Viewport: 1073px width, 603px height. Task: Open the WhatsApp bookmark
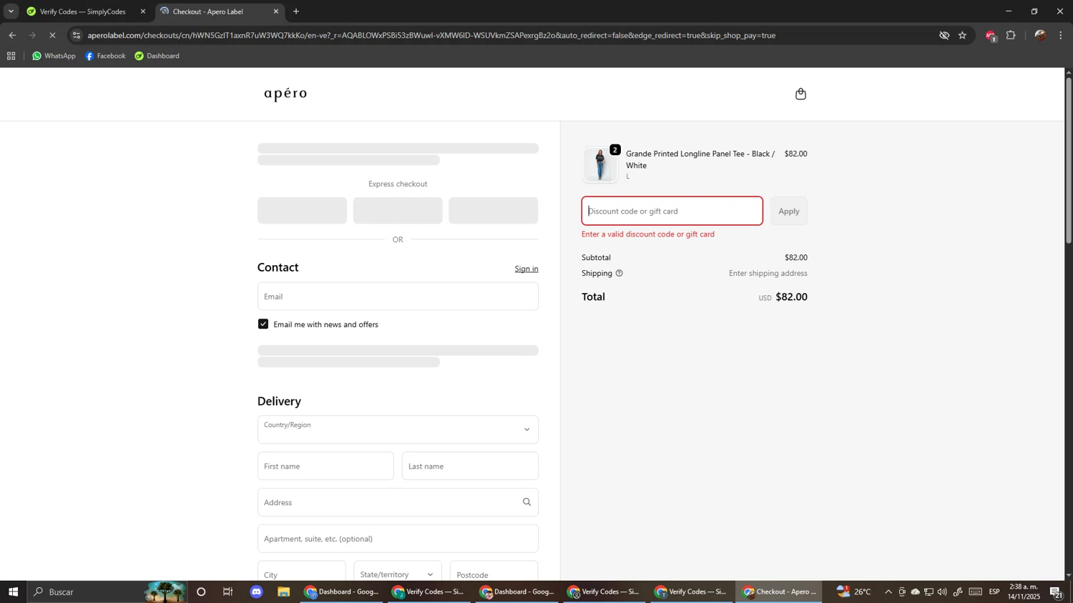(54, 56)
